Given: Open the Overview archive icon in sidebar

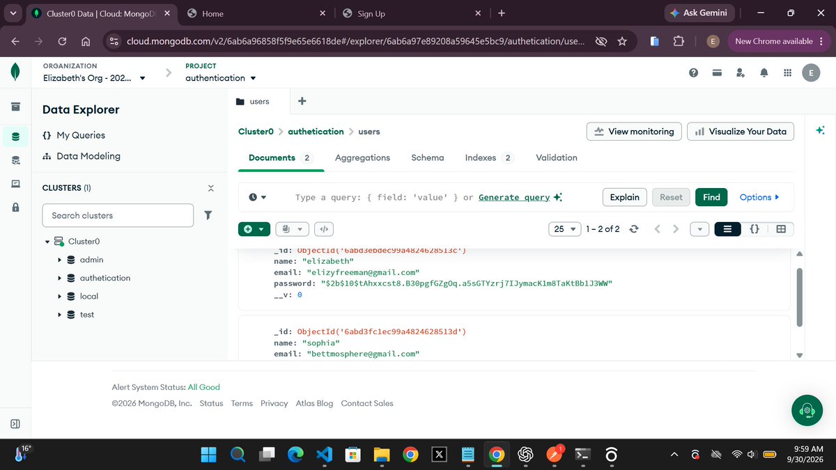Looking at the screenshot, I should [x=15, y=107].
